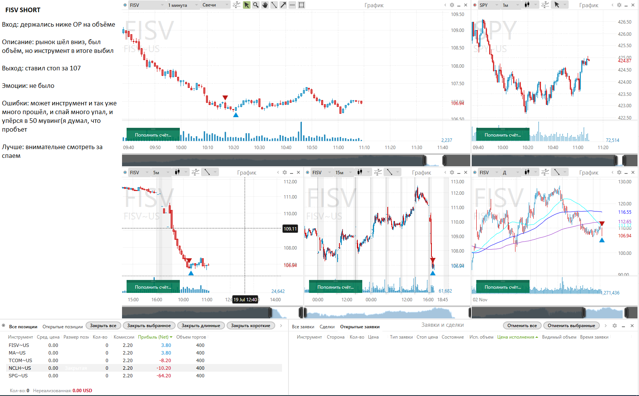Image resolution: width=639 pixels, height=396 pixels.
Task: Sort positions by Прибыль (Net) column
Action: pos(155,337)
